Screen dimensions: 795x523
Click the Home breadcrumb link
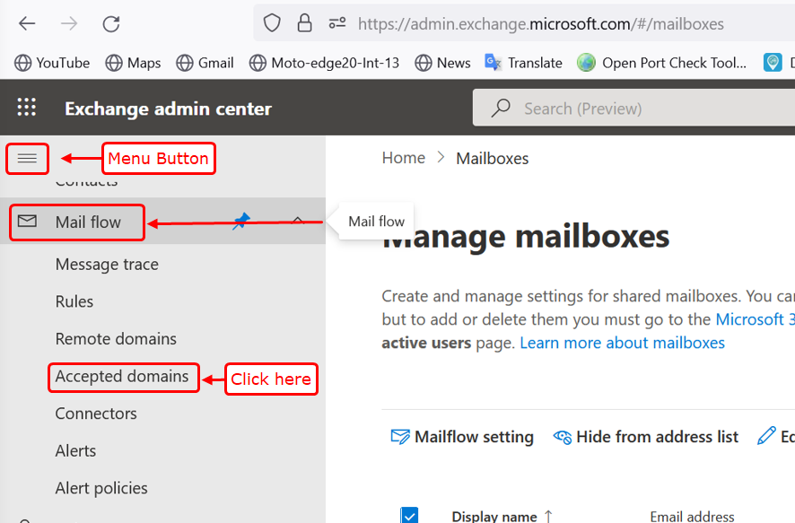pyautogui.click(x=404, y=158)
